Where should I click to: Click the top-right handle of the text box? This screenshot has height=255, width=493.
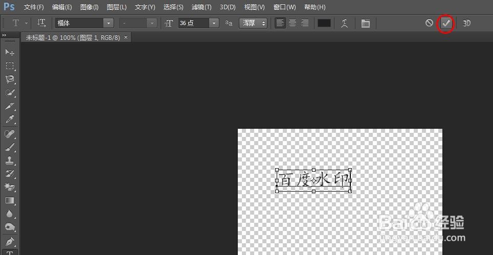pos(350,170)
